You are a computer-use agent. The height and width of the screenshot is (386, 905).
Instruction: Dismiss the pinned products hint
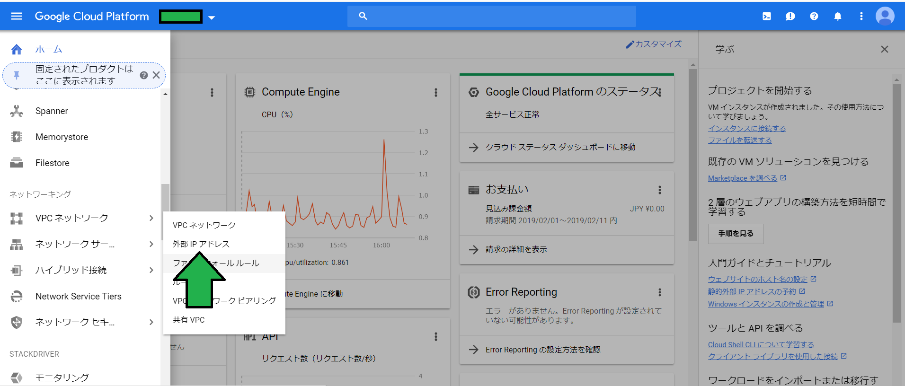[x=156, y=75]
